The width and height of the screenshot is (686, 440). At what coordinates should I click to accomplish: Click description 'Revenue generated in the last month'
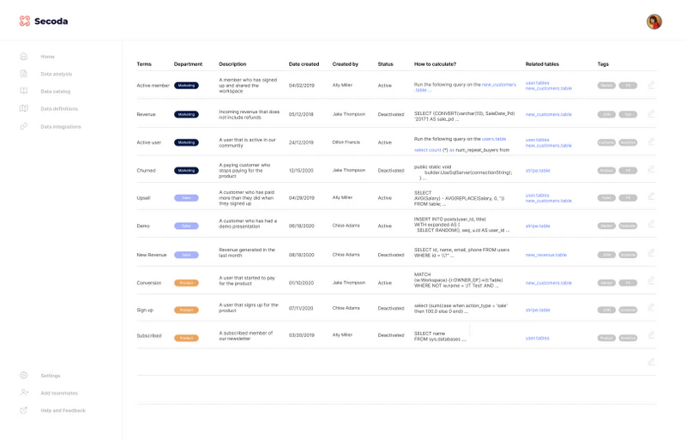click(247, 253)
